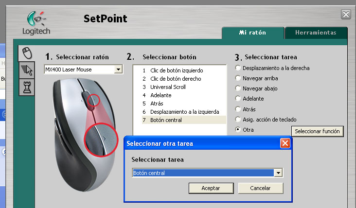Viewport: 356px width, 208px height.
Task: Select the Adelante task radio option
Action: 238,99
